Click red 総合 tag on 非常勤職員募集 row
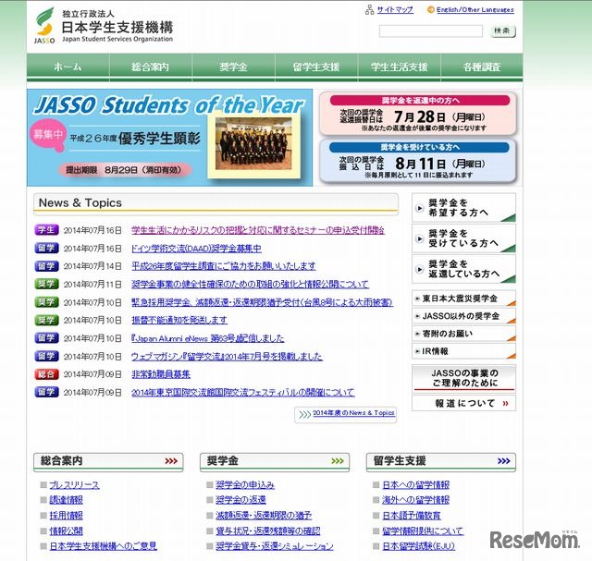This screenshot has width=592, height=561. tap(46, 374)
